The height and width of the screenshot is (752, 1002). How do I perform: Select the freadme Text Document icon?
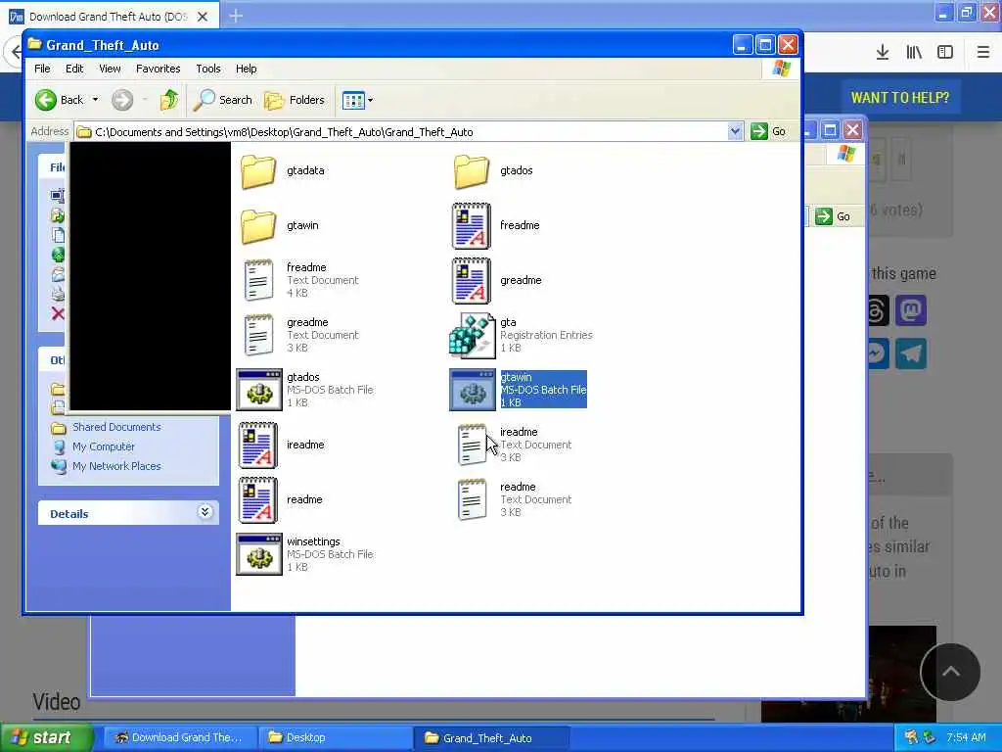(x=258, y=280)
